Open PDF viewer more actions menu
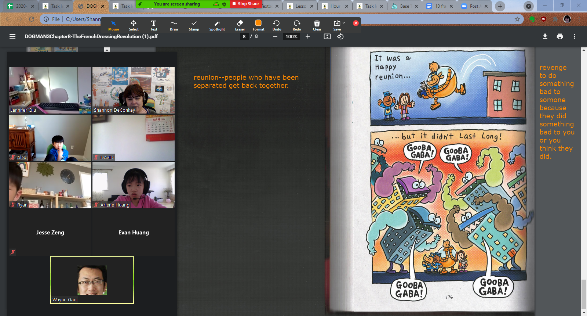 pos(575,36)
